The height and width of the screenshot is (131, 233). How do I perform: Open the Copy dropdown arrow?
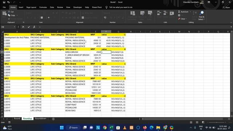(x=17, y=15)
